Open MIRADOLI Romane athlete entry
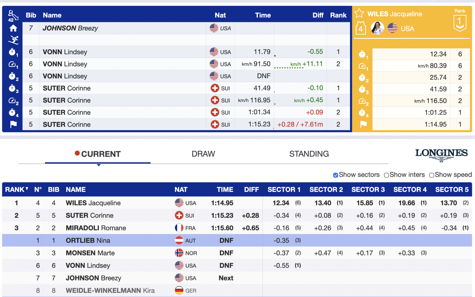Viewport: 475px width, 297px height. (x=96, y=228)
